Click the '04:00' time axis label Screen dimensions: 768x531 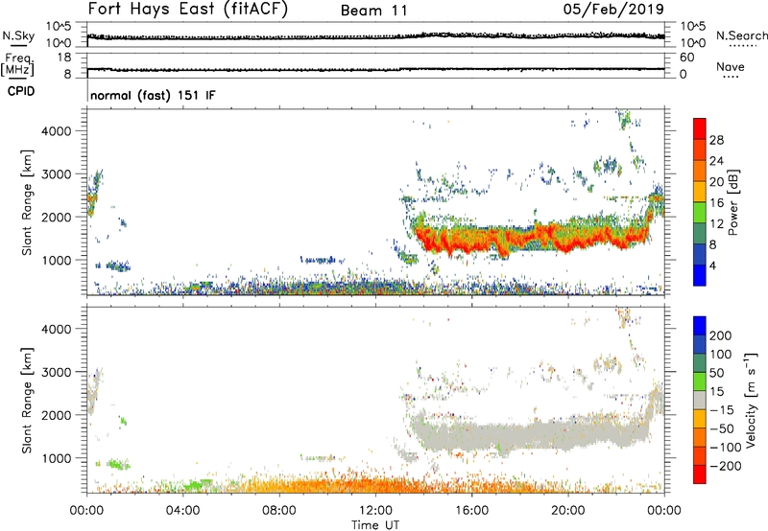coord(183,511)
